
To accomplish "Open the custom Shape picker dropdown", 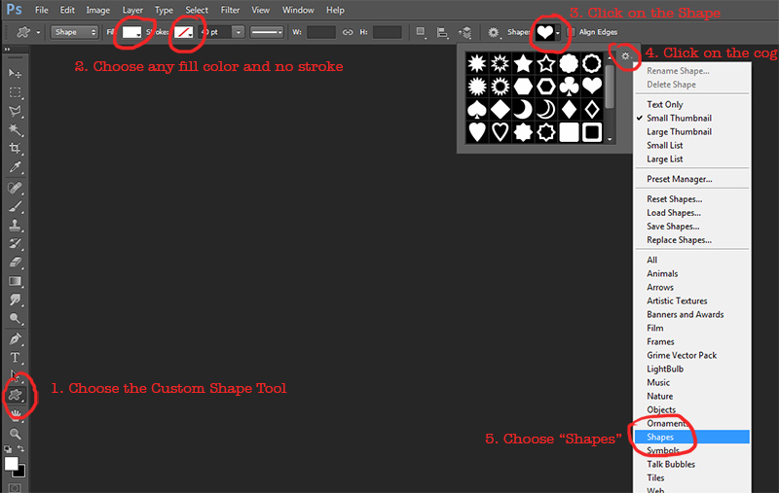I will [x=549, y=32].
